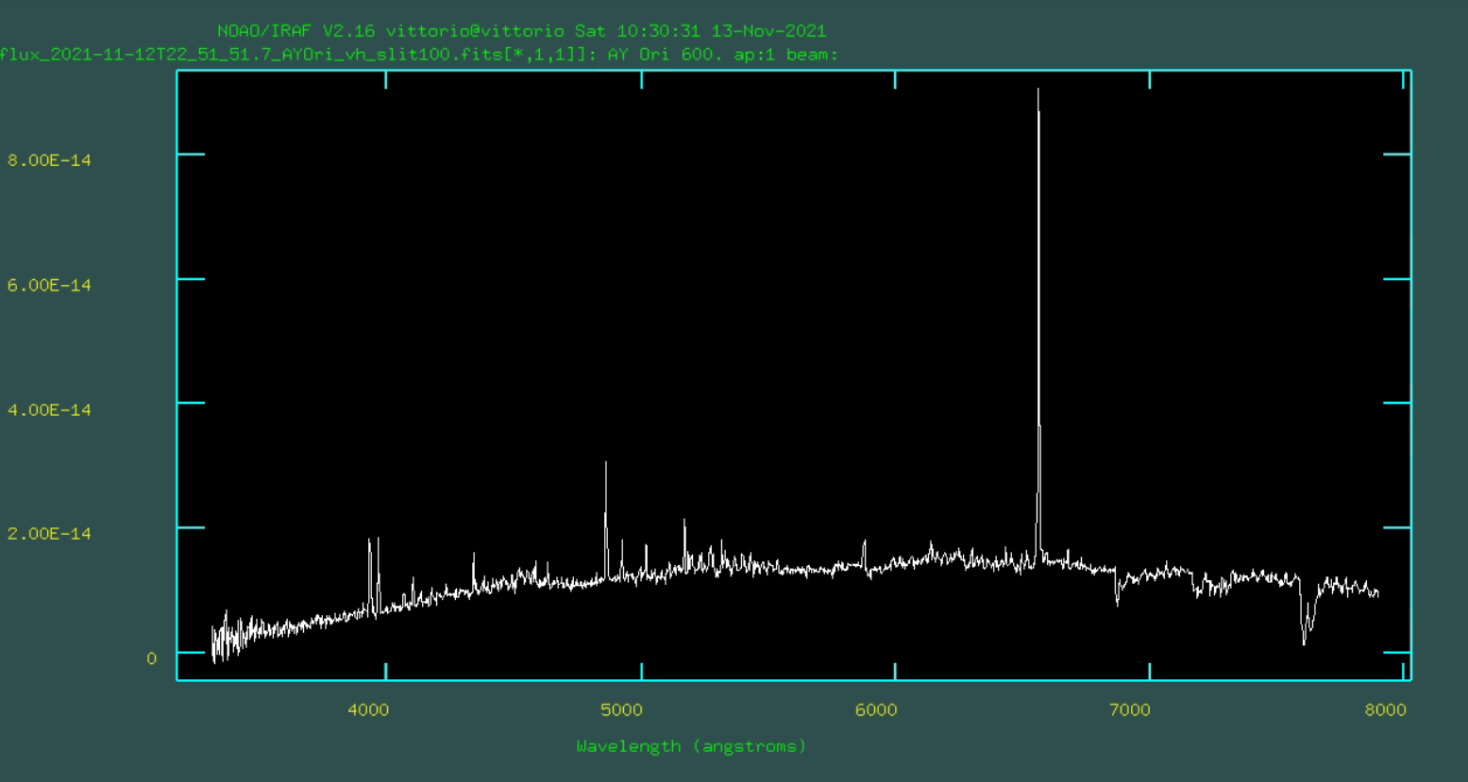The image size is (1468, 782).
Task: Click the NOAO/IRAF V2.16 header line
Action: 521,31
